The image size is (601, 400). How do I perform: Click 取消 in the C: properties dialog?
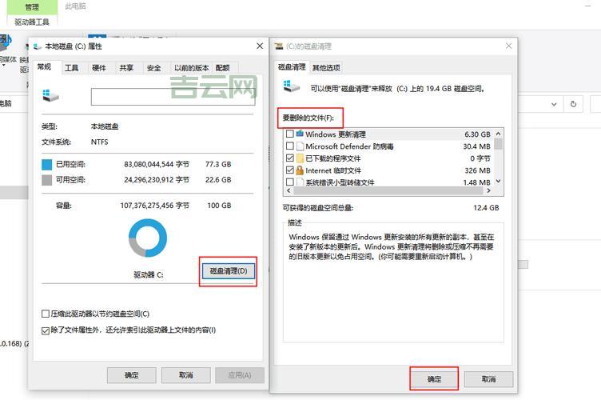[186, 375]
